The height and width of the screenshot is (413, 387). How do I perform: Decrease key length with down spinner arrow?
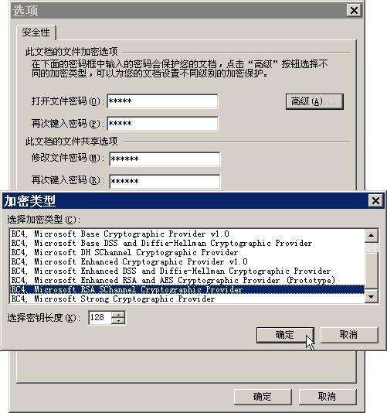[x=118, y=320]
